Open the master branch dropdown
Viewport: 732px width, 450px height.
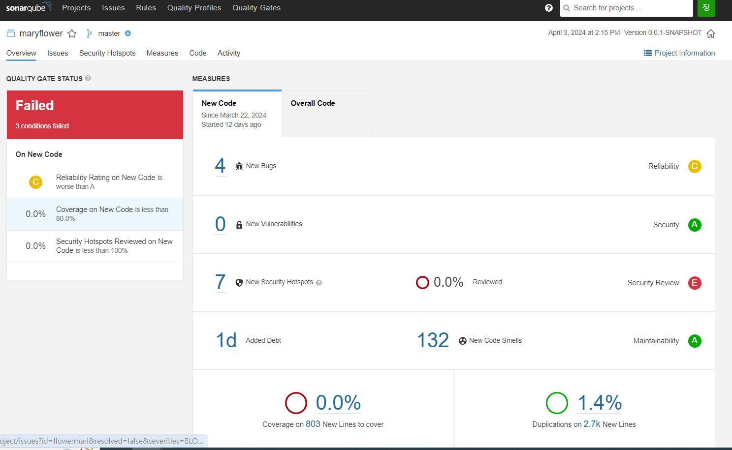pyautogui.click(x=109, y=33)
